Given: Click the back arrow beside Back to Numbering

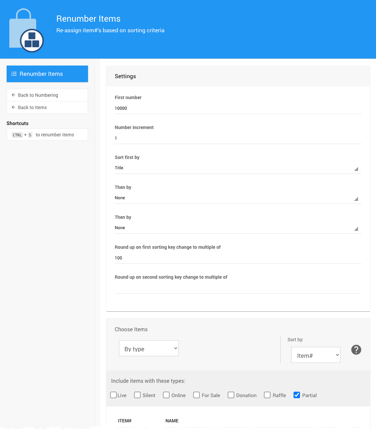Looking at the screenshot, I should (14, 95).
